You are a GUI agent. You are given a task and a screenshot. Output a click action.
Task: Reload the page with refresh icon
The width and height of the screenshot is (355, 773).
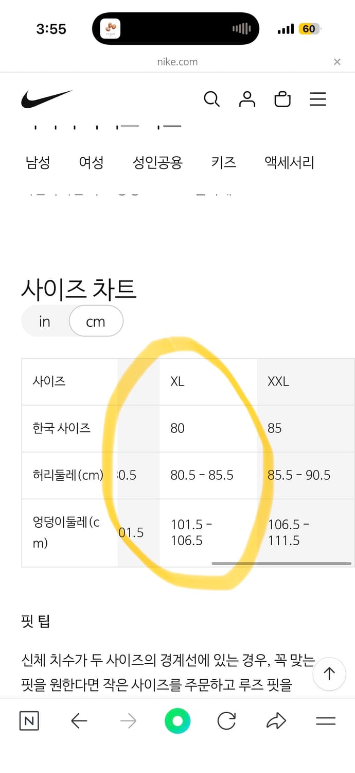pyautogui.click(x=226, y=721)
